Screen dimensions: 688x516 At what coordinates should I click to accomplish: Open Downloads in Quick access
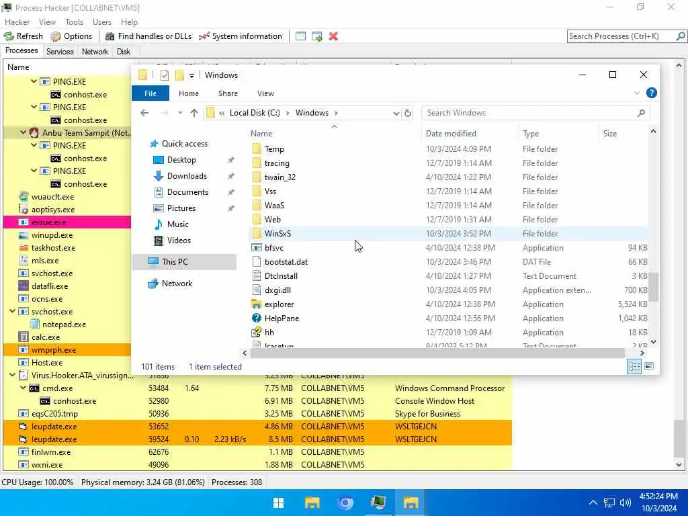tap(187, 176)
